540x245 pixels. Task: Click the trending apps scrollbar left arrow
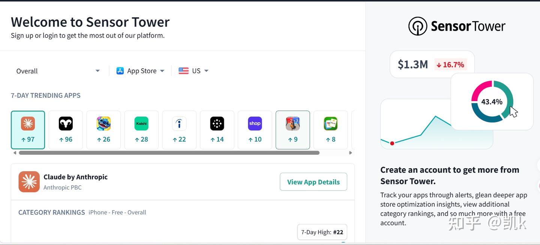(x=15, y=153)
